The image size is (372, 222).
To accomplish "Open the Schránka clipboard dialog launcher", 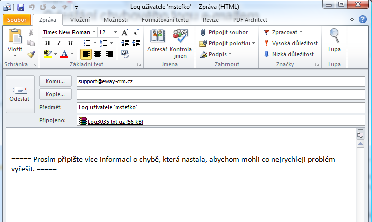I will (34, 65).
